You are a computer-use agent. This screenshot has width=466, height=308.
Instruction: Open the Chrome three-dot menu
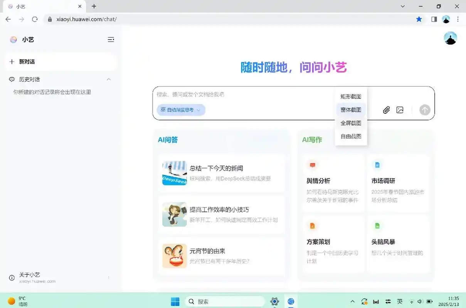click(x=458, y=19)
